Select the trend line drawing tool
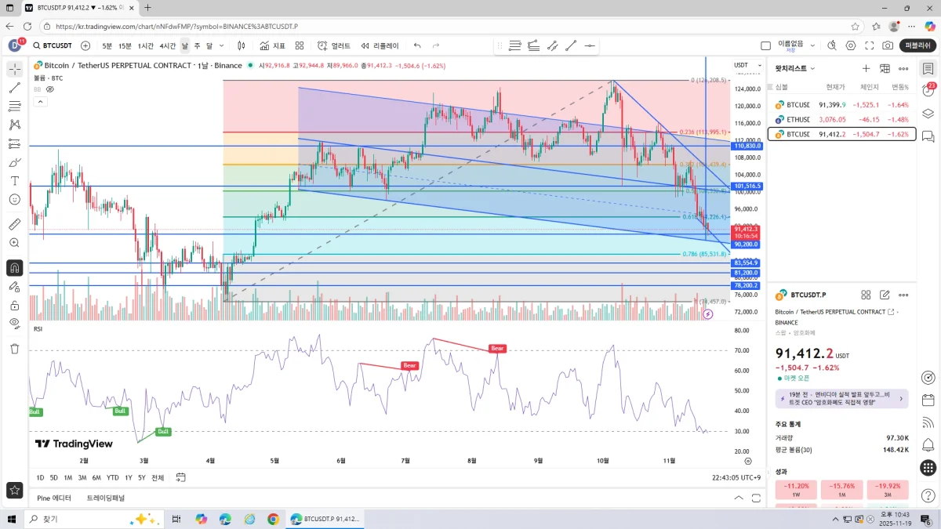This screenshot has height=529, width=941. tap(14, 88)
